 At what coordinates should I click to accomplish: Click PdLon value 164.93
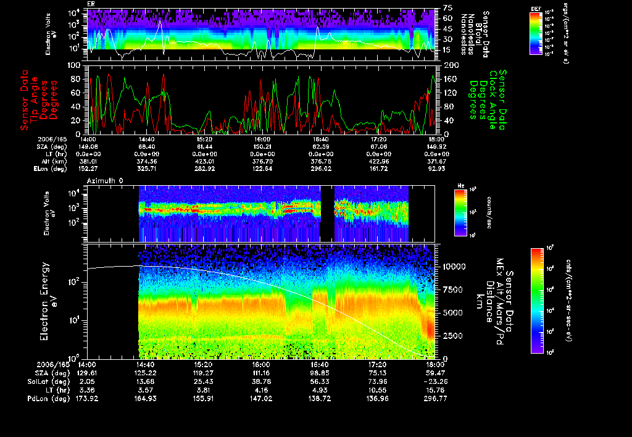[146, 399]
